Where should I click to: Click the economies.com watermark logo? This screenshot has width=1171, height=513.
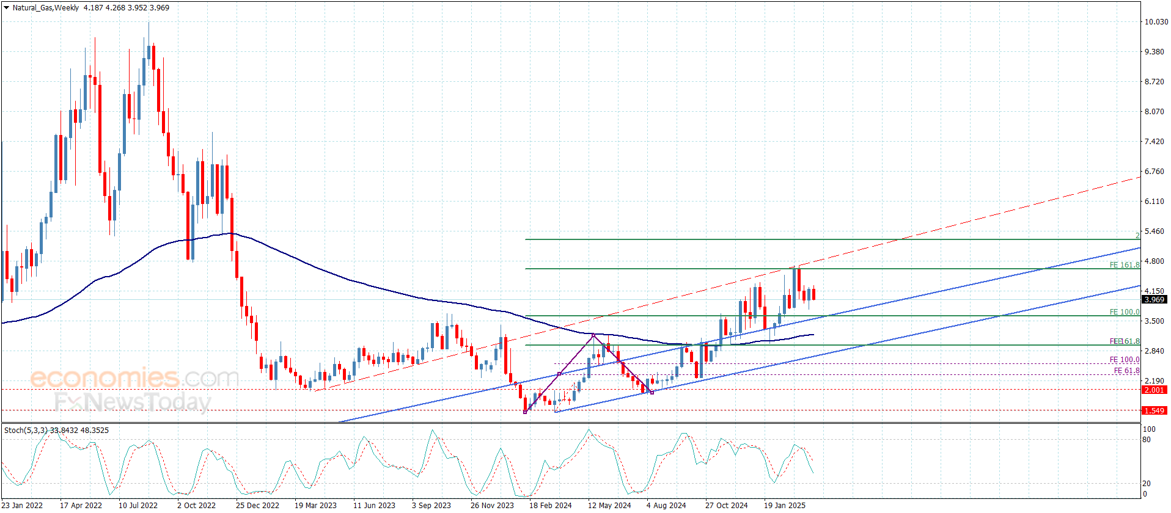click(134, 377)
